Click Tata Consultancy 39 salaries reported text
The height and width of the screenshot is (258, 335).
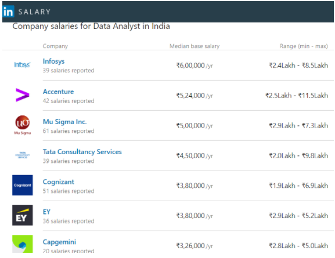click(69, 161)
